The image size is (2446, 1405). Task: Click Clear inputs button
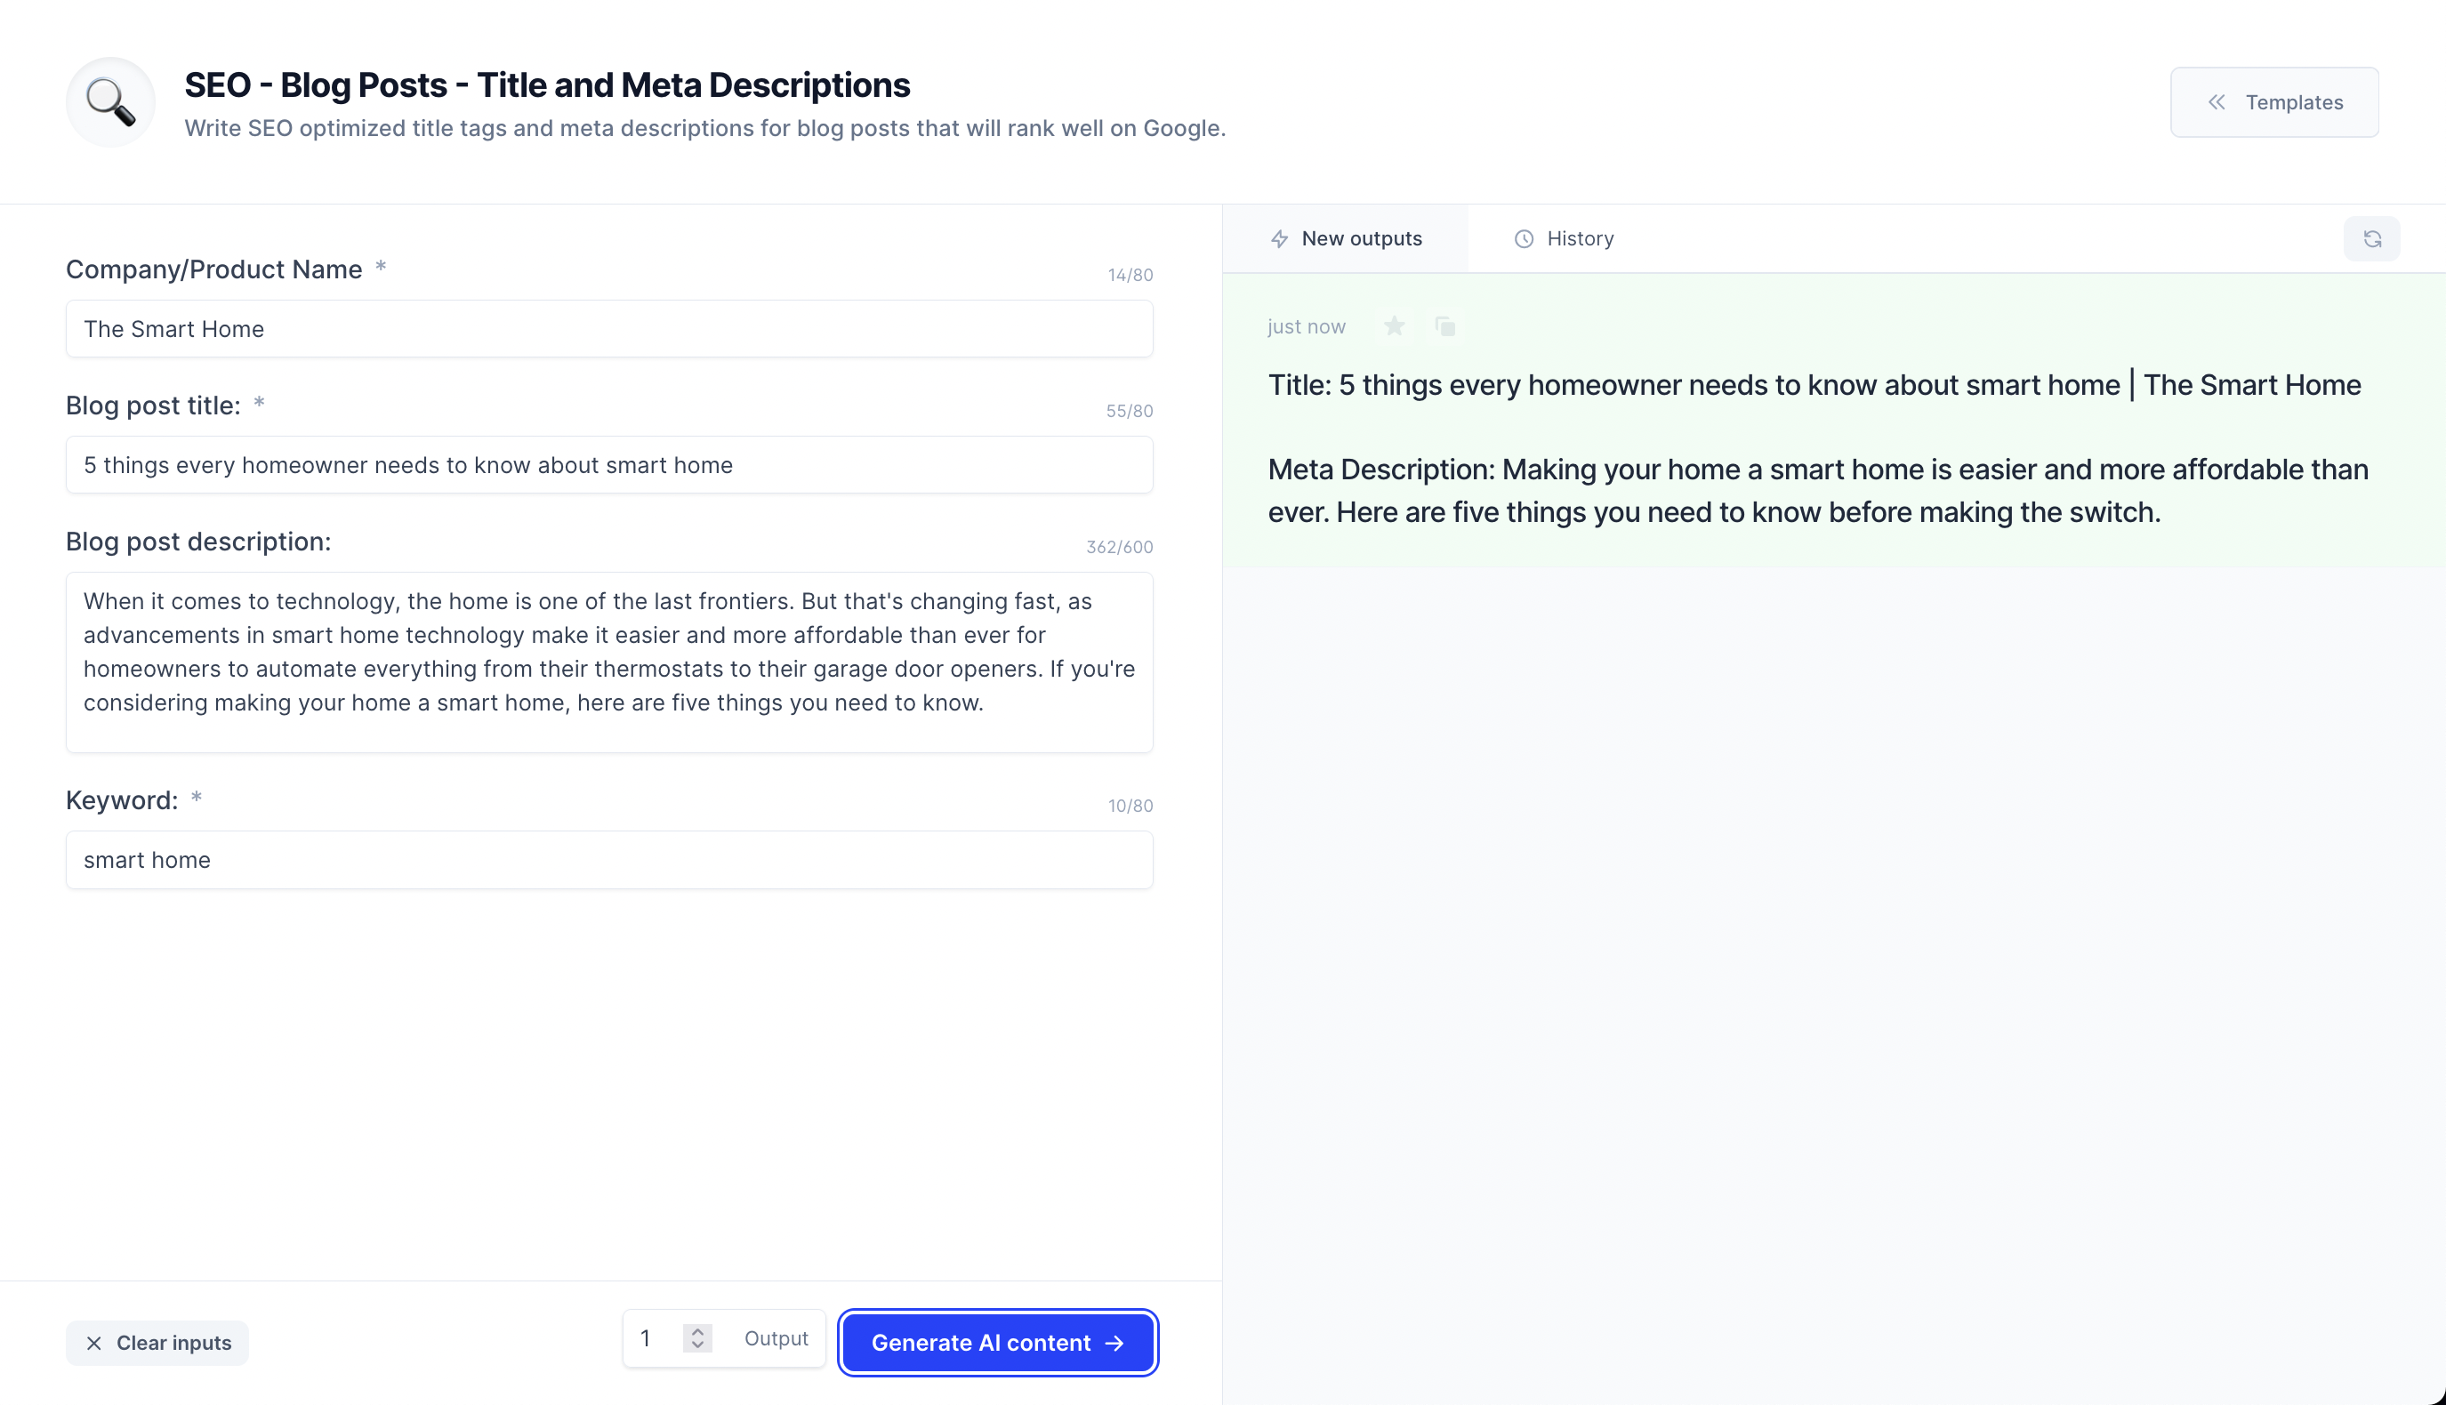coord(157,1344)
